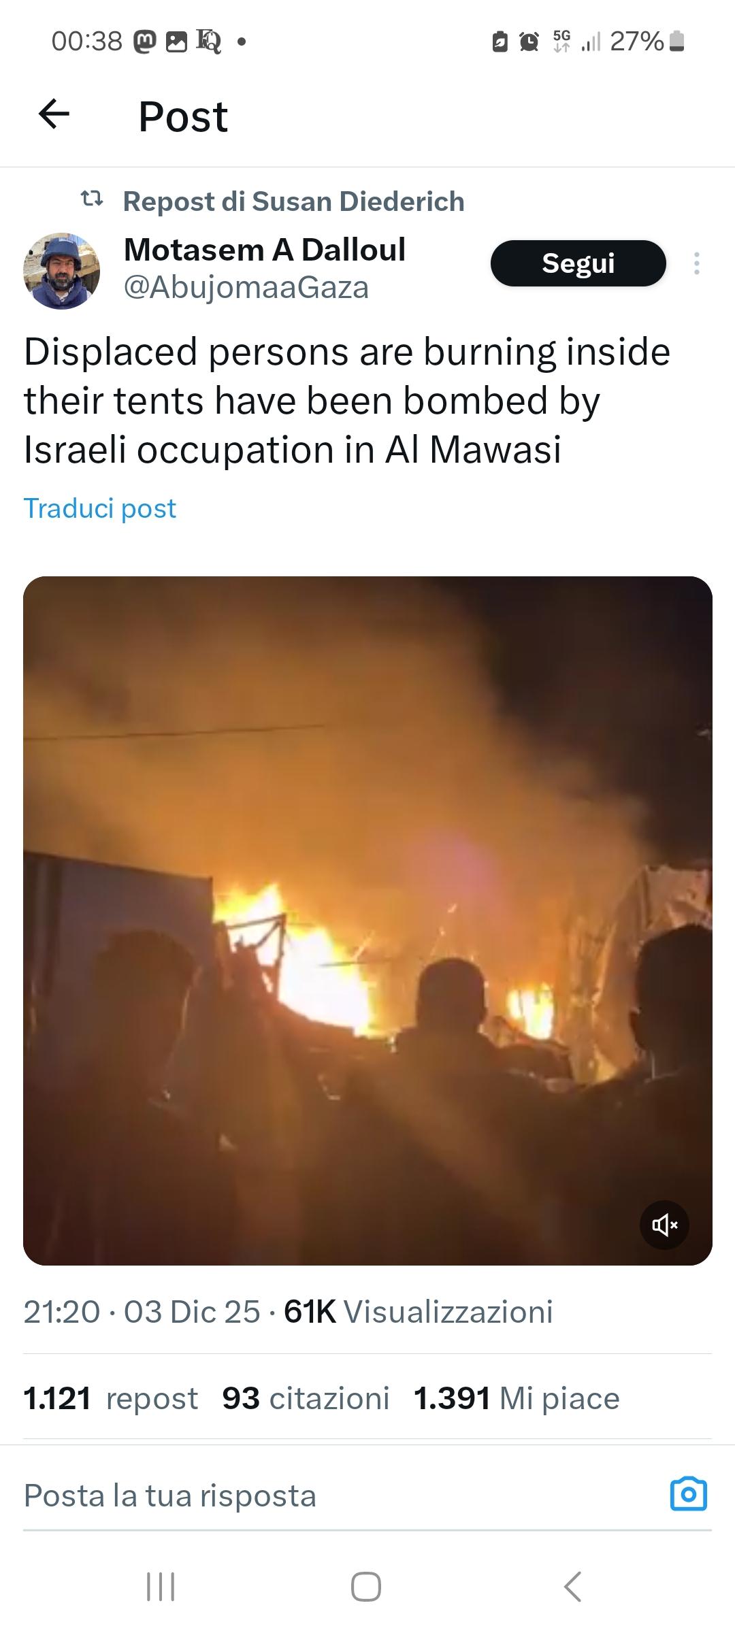Tap the camera icon in reply bar
The width and height of the screenshot is (735, 1633).
pos(689,1494)
